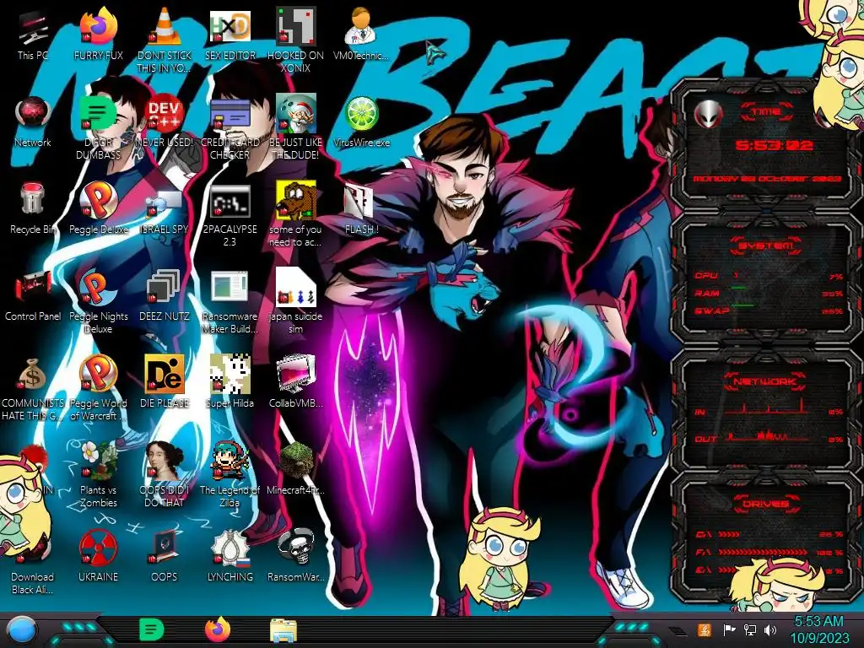The image size is (864, 648).
Task: Click the SYSTEM header in the widget
Action: [766, 246]
